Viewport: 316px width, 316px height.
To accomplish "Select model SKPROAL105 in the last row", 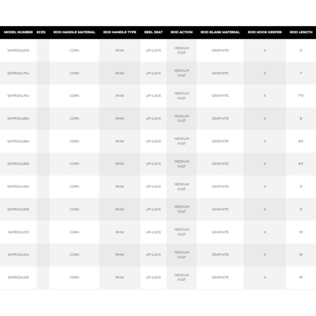I will [19, 278].
